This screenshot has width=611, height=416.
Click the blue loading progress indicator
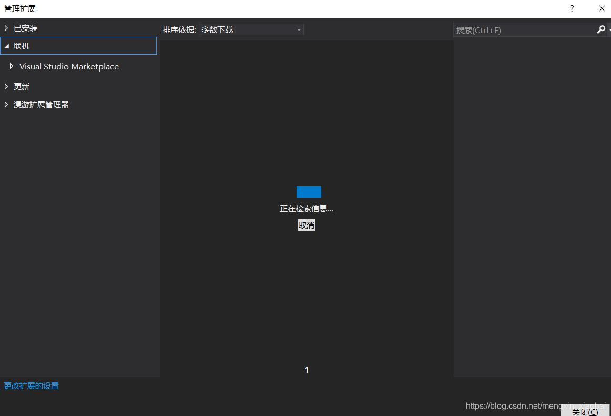(309, 191)
